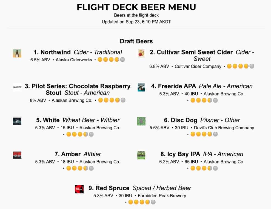Open the Cultivar Semi Sweet Cider title
The image size is (271, 209).
click(x=191, y=52)
